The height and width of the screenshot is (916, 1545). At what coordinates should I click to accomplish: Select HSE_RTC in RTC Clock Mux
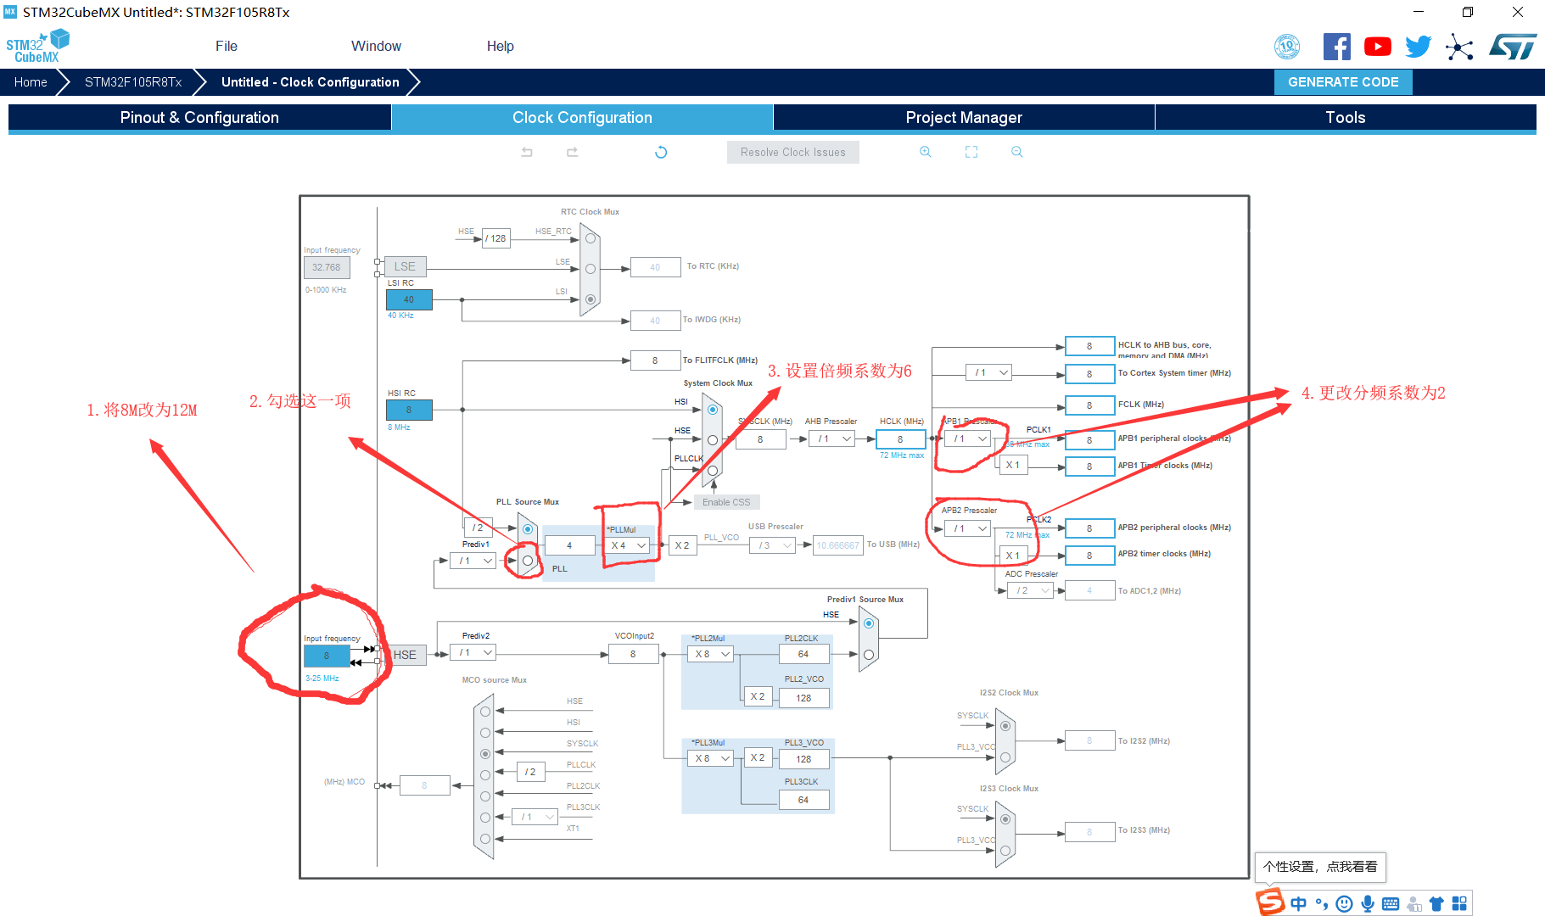(591, 238)
